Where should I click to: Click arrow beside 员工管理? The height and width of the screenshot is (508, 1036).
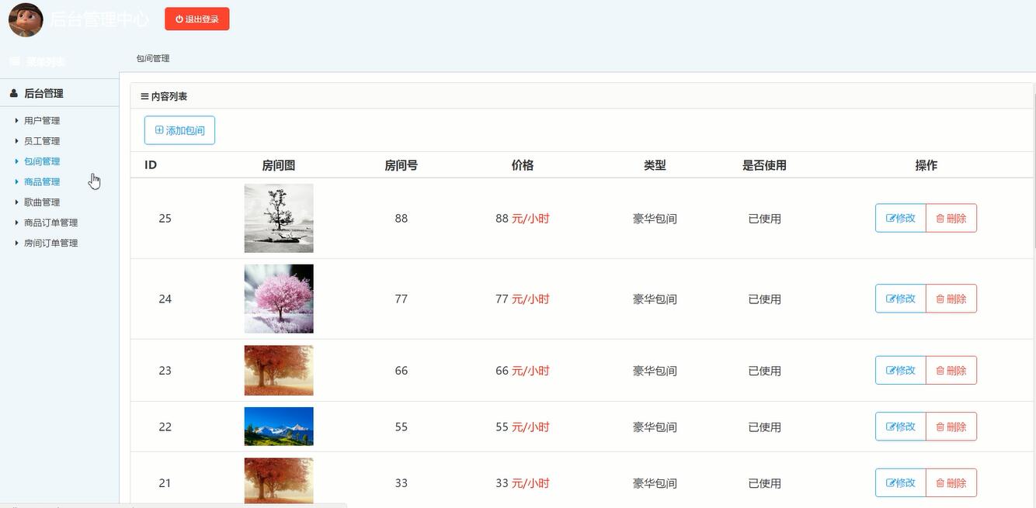[x=16, y=141]
